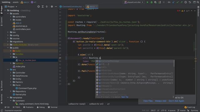The height and width of the screenshot is (112, 200).
Task: Click the UTF-8 encoding in status bar
Action: coord(164,110)
